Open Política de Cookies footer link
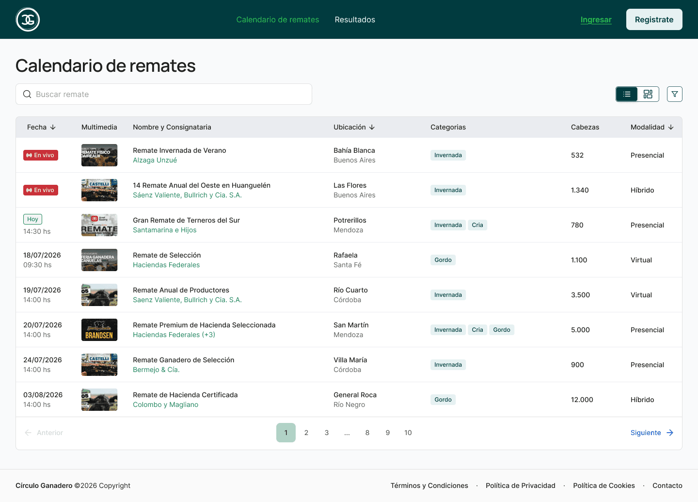Screen dimensions: 698x502 604,486
